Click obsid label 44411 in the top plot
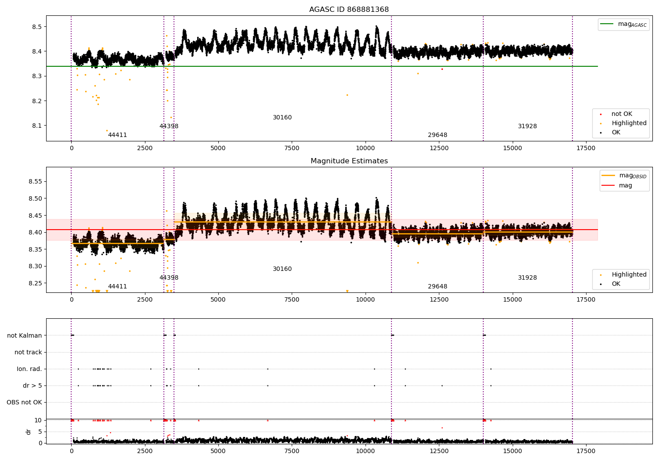 click(117, 135)
